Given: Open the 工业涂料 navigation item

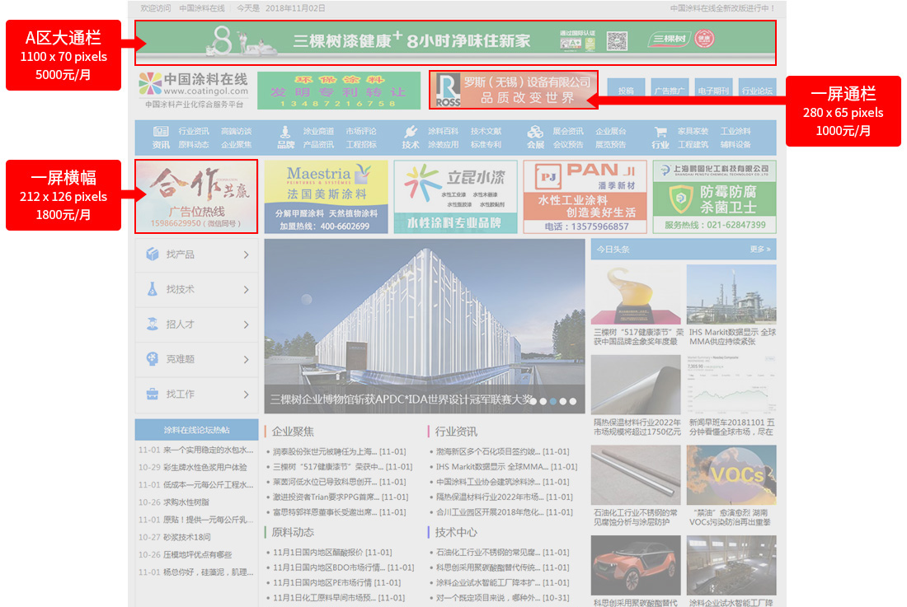Looking at the screenshot, I should click(735, 131).
